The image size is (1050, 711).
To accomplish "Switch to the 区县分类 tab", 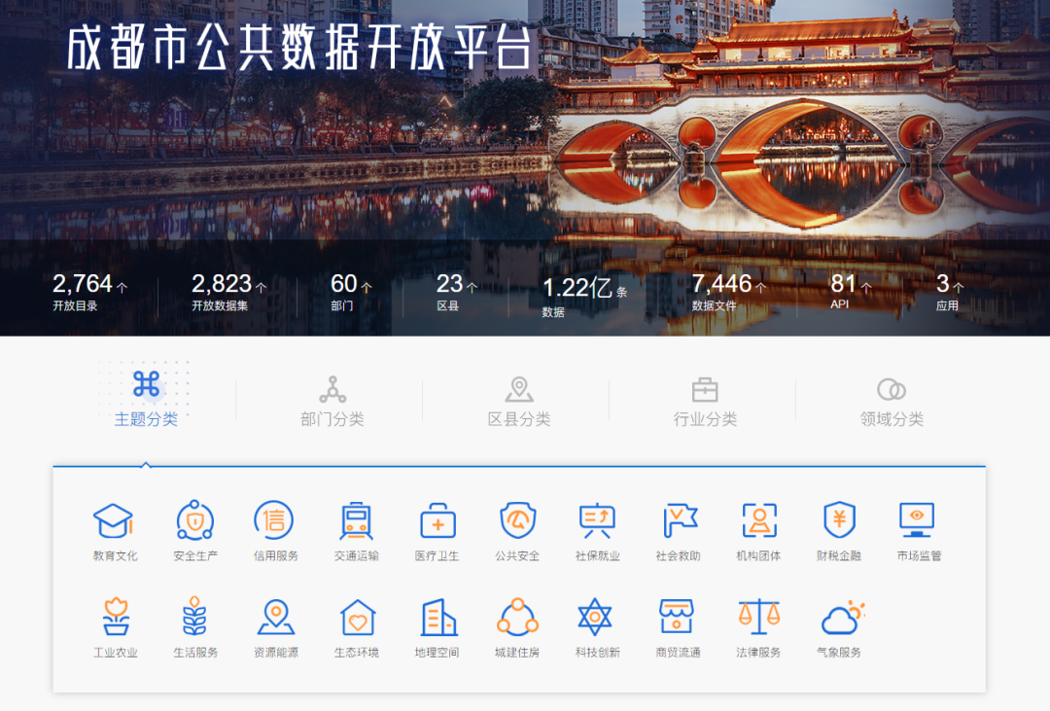I will 518,399.
